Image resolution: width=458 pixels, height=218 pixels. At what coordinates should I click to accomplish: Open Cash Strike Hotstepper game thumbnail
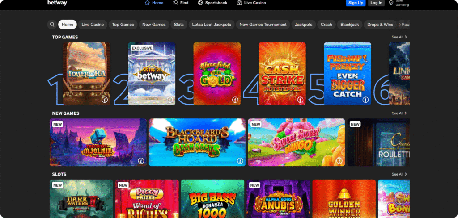coord(282,74)
